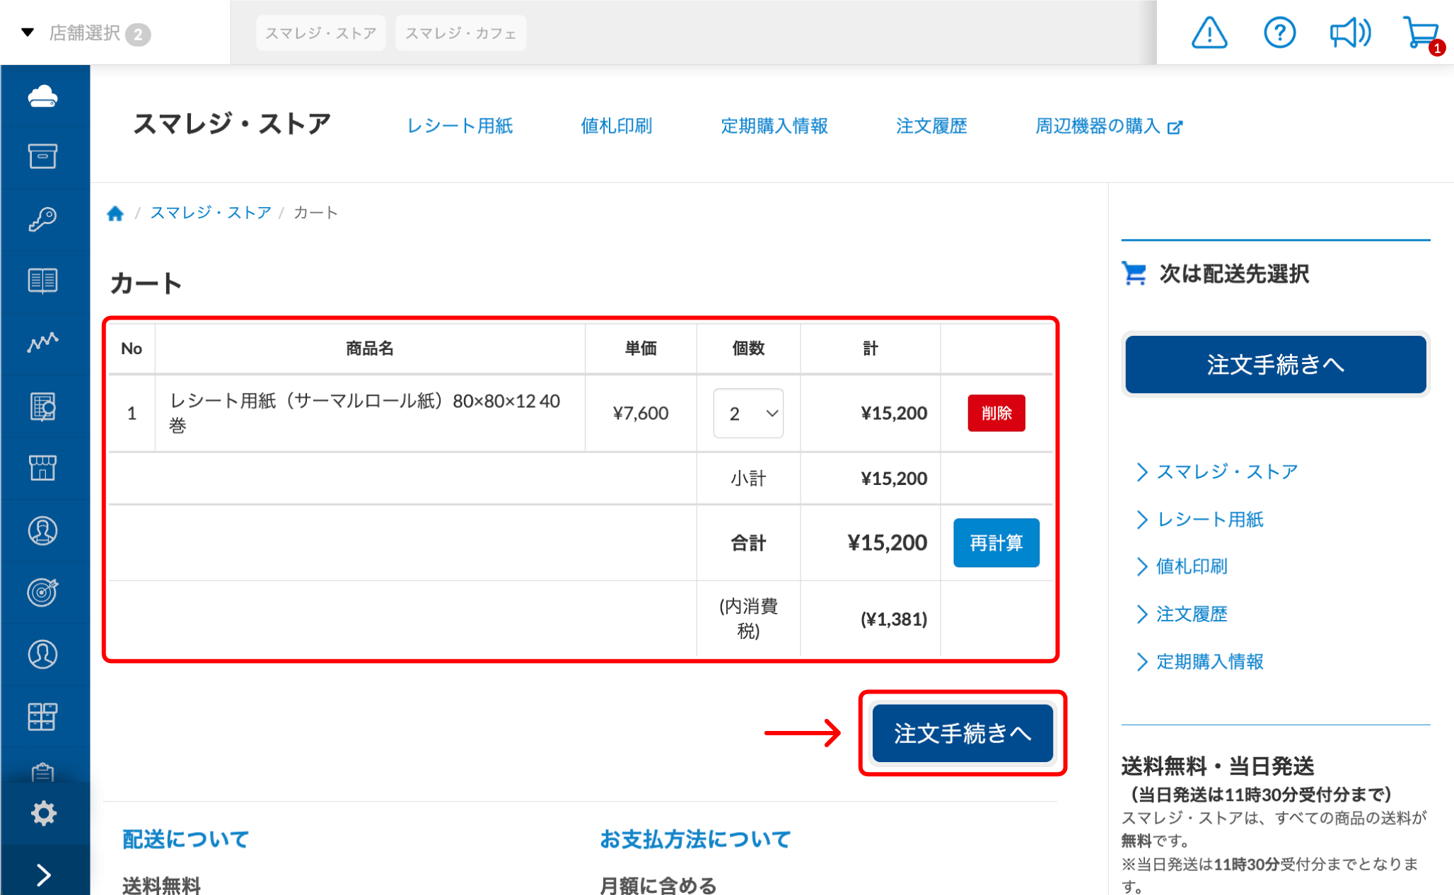Click the 次は配送先選択 heading
Viewport: 1454px width, 895px height.
[x=1234, y=274]
